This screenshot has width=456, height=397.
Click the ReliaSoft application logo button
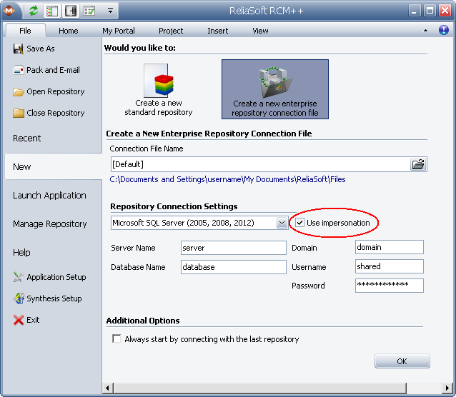pyautogui.click(x=11, y=11)
